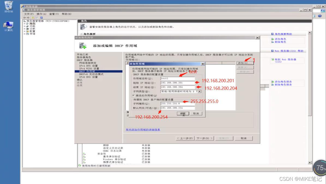Click 取消 (Cancel) in Add Scope dialog
The width and height of the screenshot is (326, 184).
pyautogui.click(x=196, y=113)
